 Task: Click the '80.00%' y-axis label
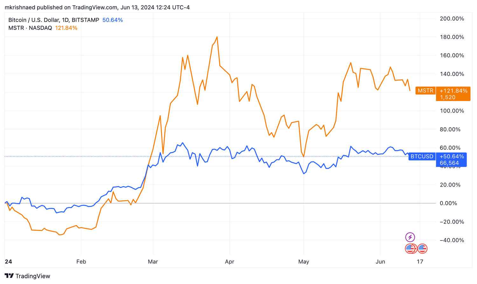450,130
